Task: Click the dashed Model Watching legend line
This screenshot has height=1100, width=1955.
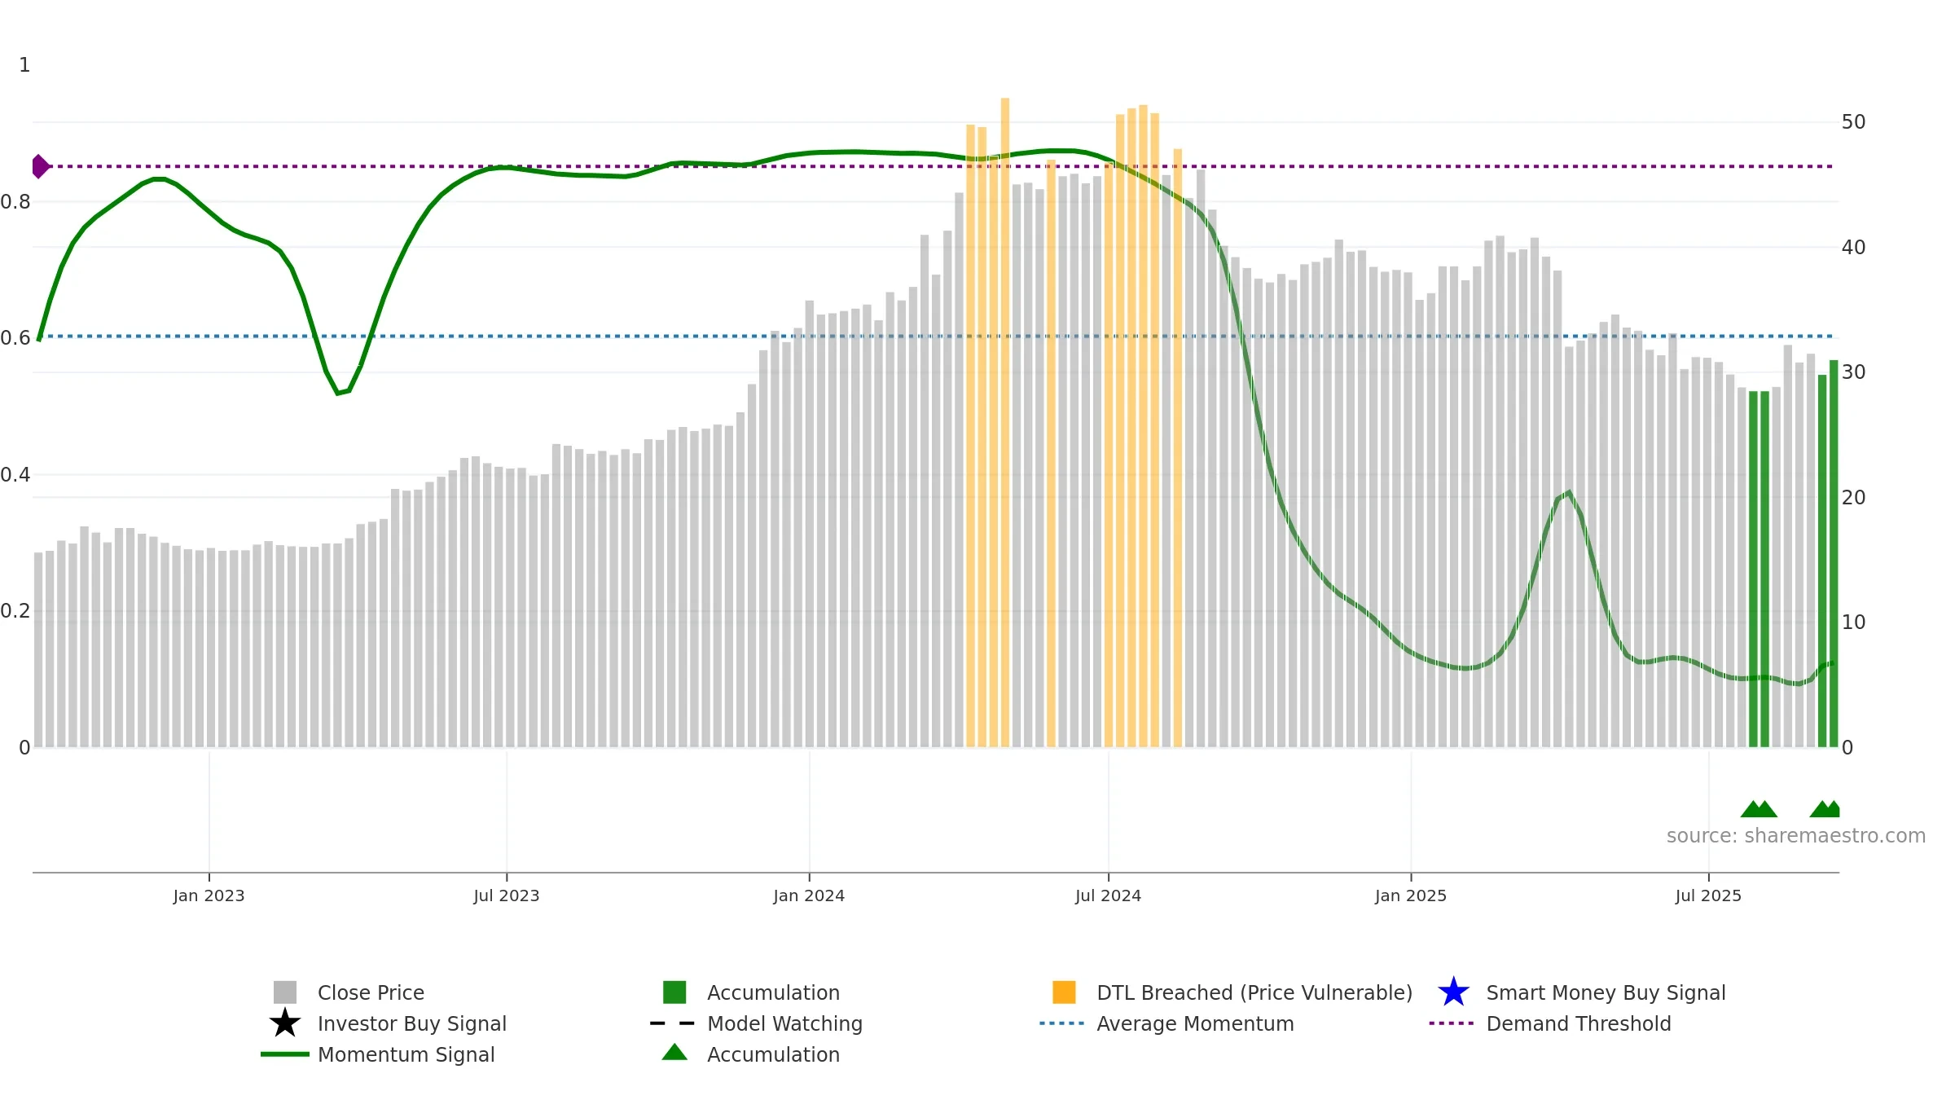Action: point(673,1023)
